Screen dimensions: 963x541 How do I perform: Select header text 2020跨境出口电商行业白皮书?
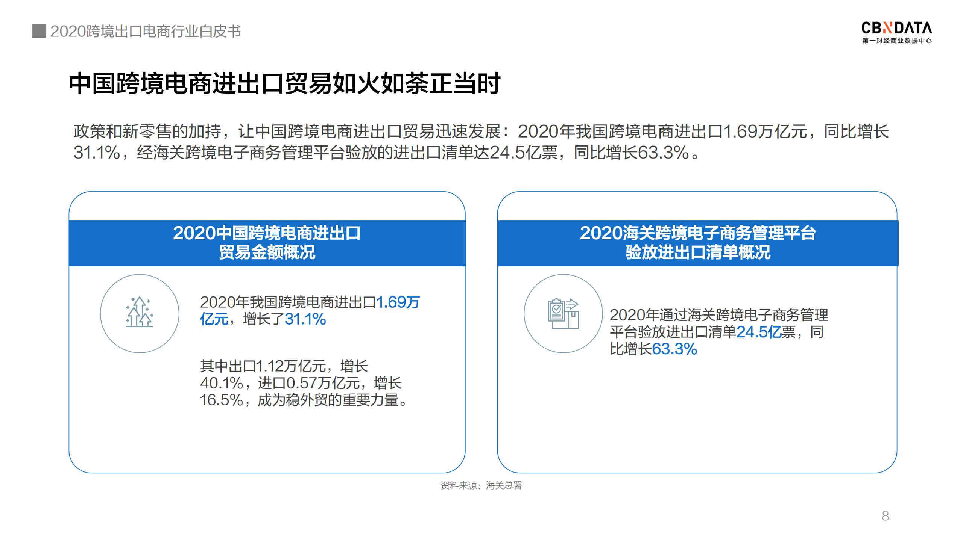(x=146, y=32)
